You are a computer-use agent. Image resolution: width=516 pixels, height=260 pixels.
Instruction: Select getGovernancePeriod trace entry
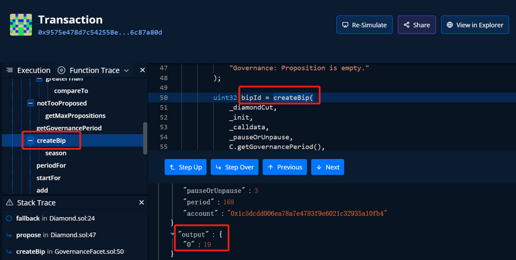tap(69, 128)
